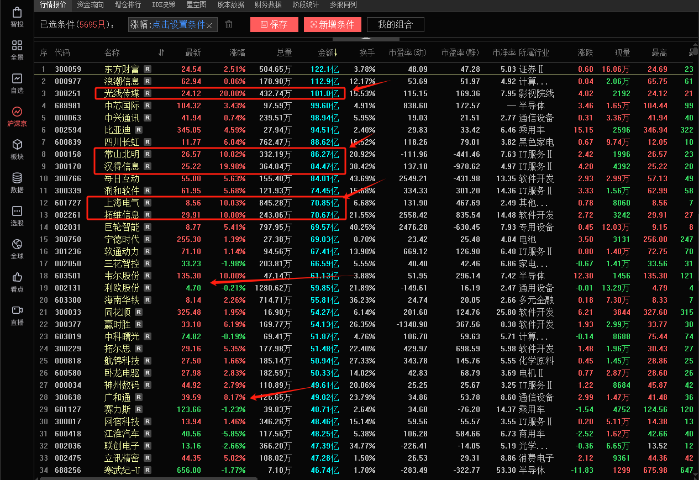Open the 自选 watchlist sidebar icon
Image resolution: width=699 pixels, height=480 pixels.
tap(17, 83)
